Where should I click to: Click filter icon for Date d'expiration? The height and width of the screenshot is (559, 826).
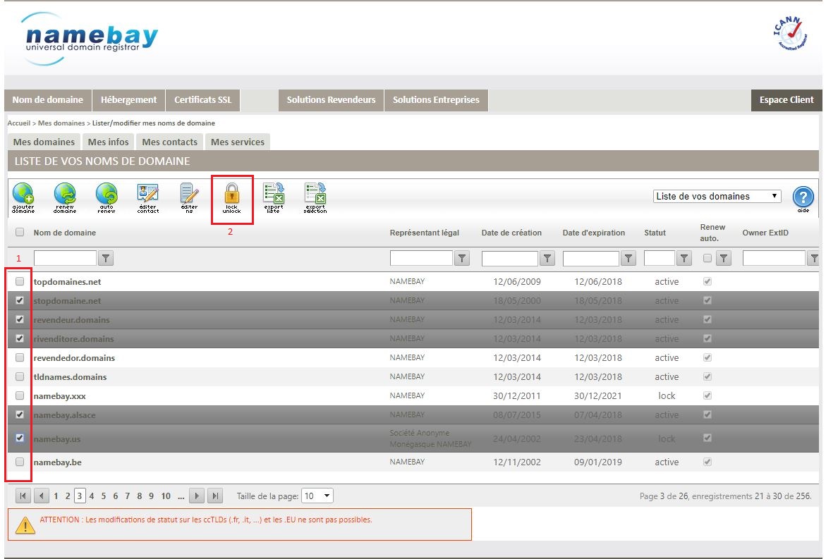click(x=628, y=258)
